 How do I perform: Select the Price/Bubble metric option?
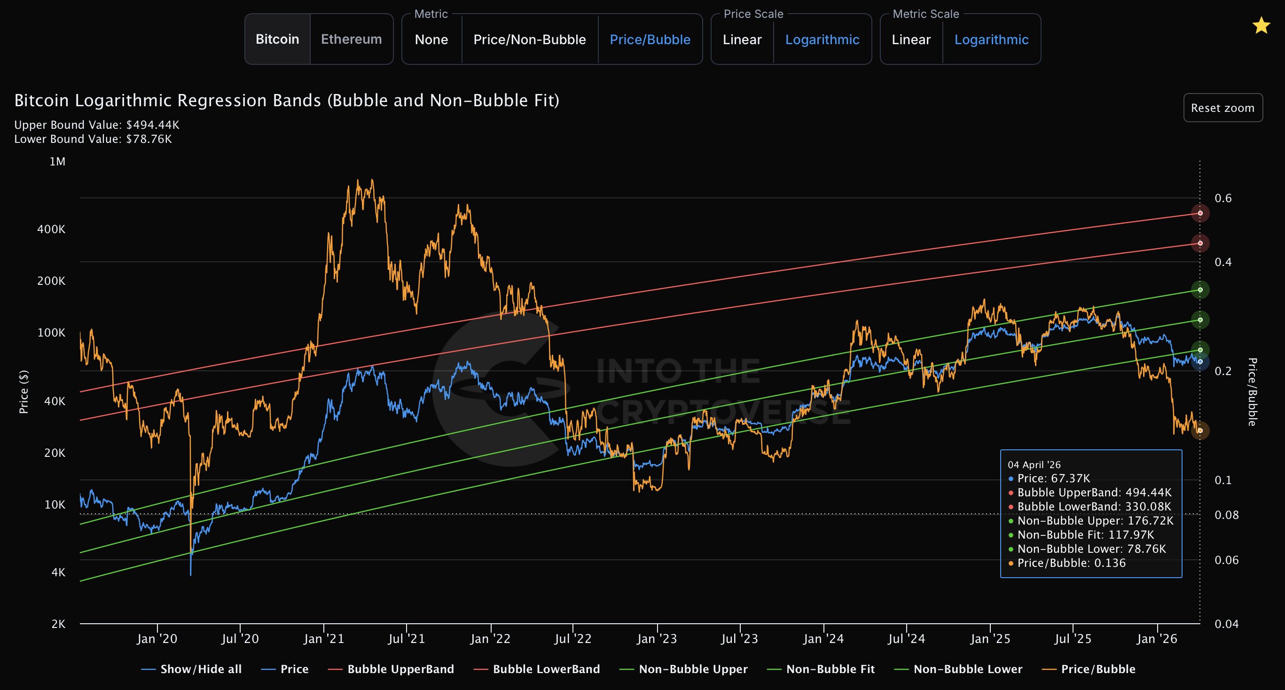tap(650, 40)
